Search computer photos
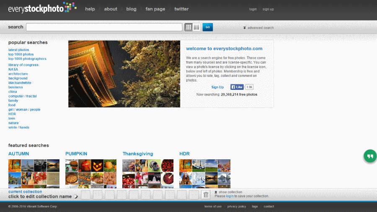377x212 pixels. click(x=16, y=96)
